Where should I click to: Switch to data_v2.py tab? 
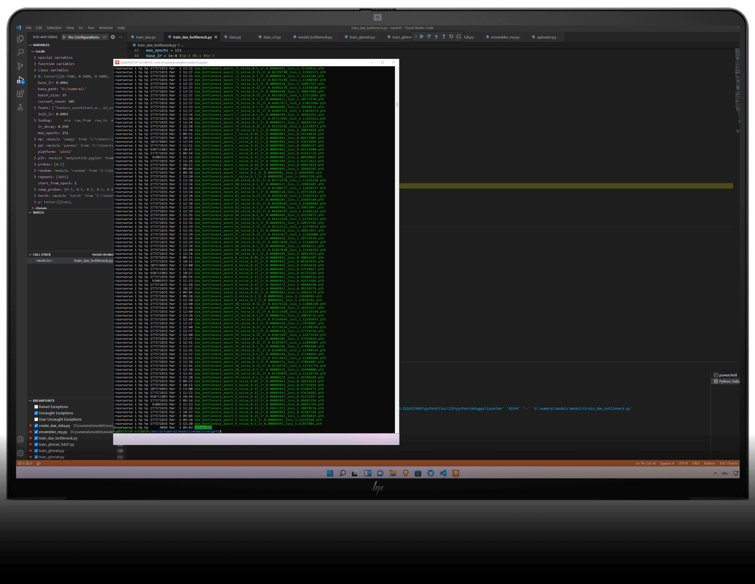(x=272, y=37)
